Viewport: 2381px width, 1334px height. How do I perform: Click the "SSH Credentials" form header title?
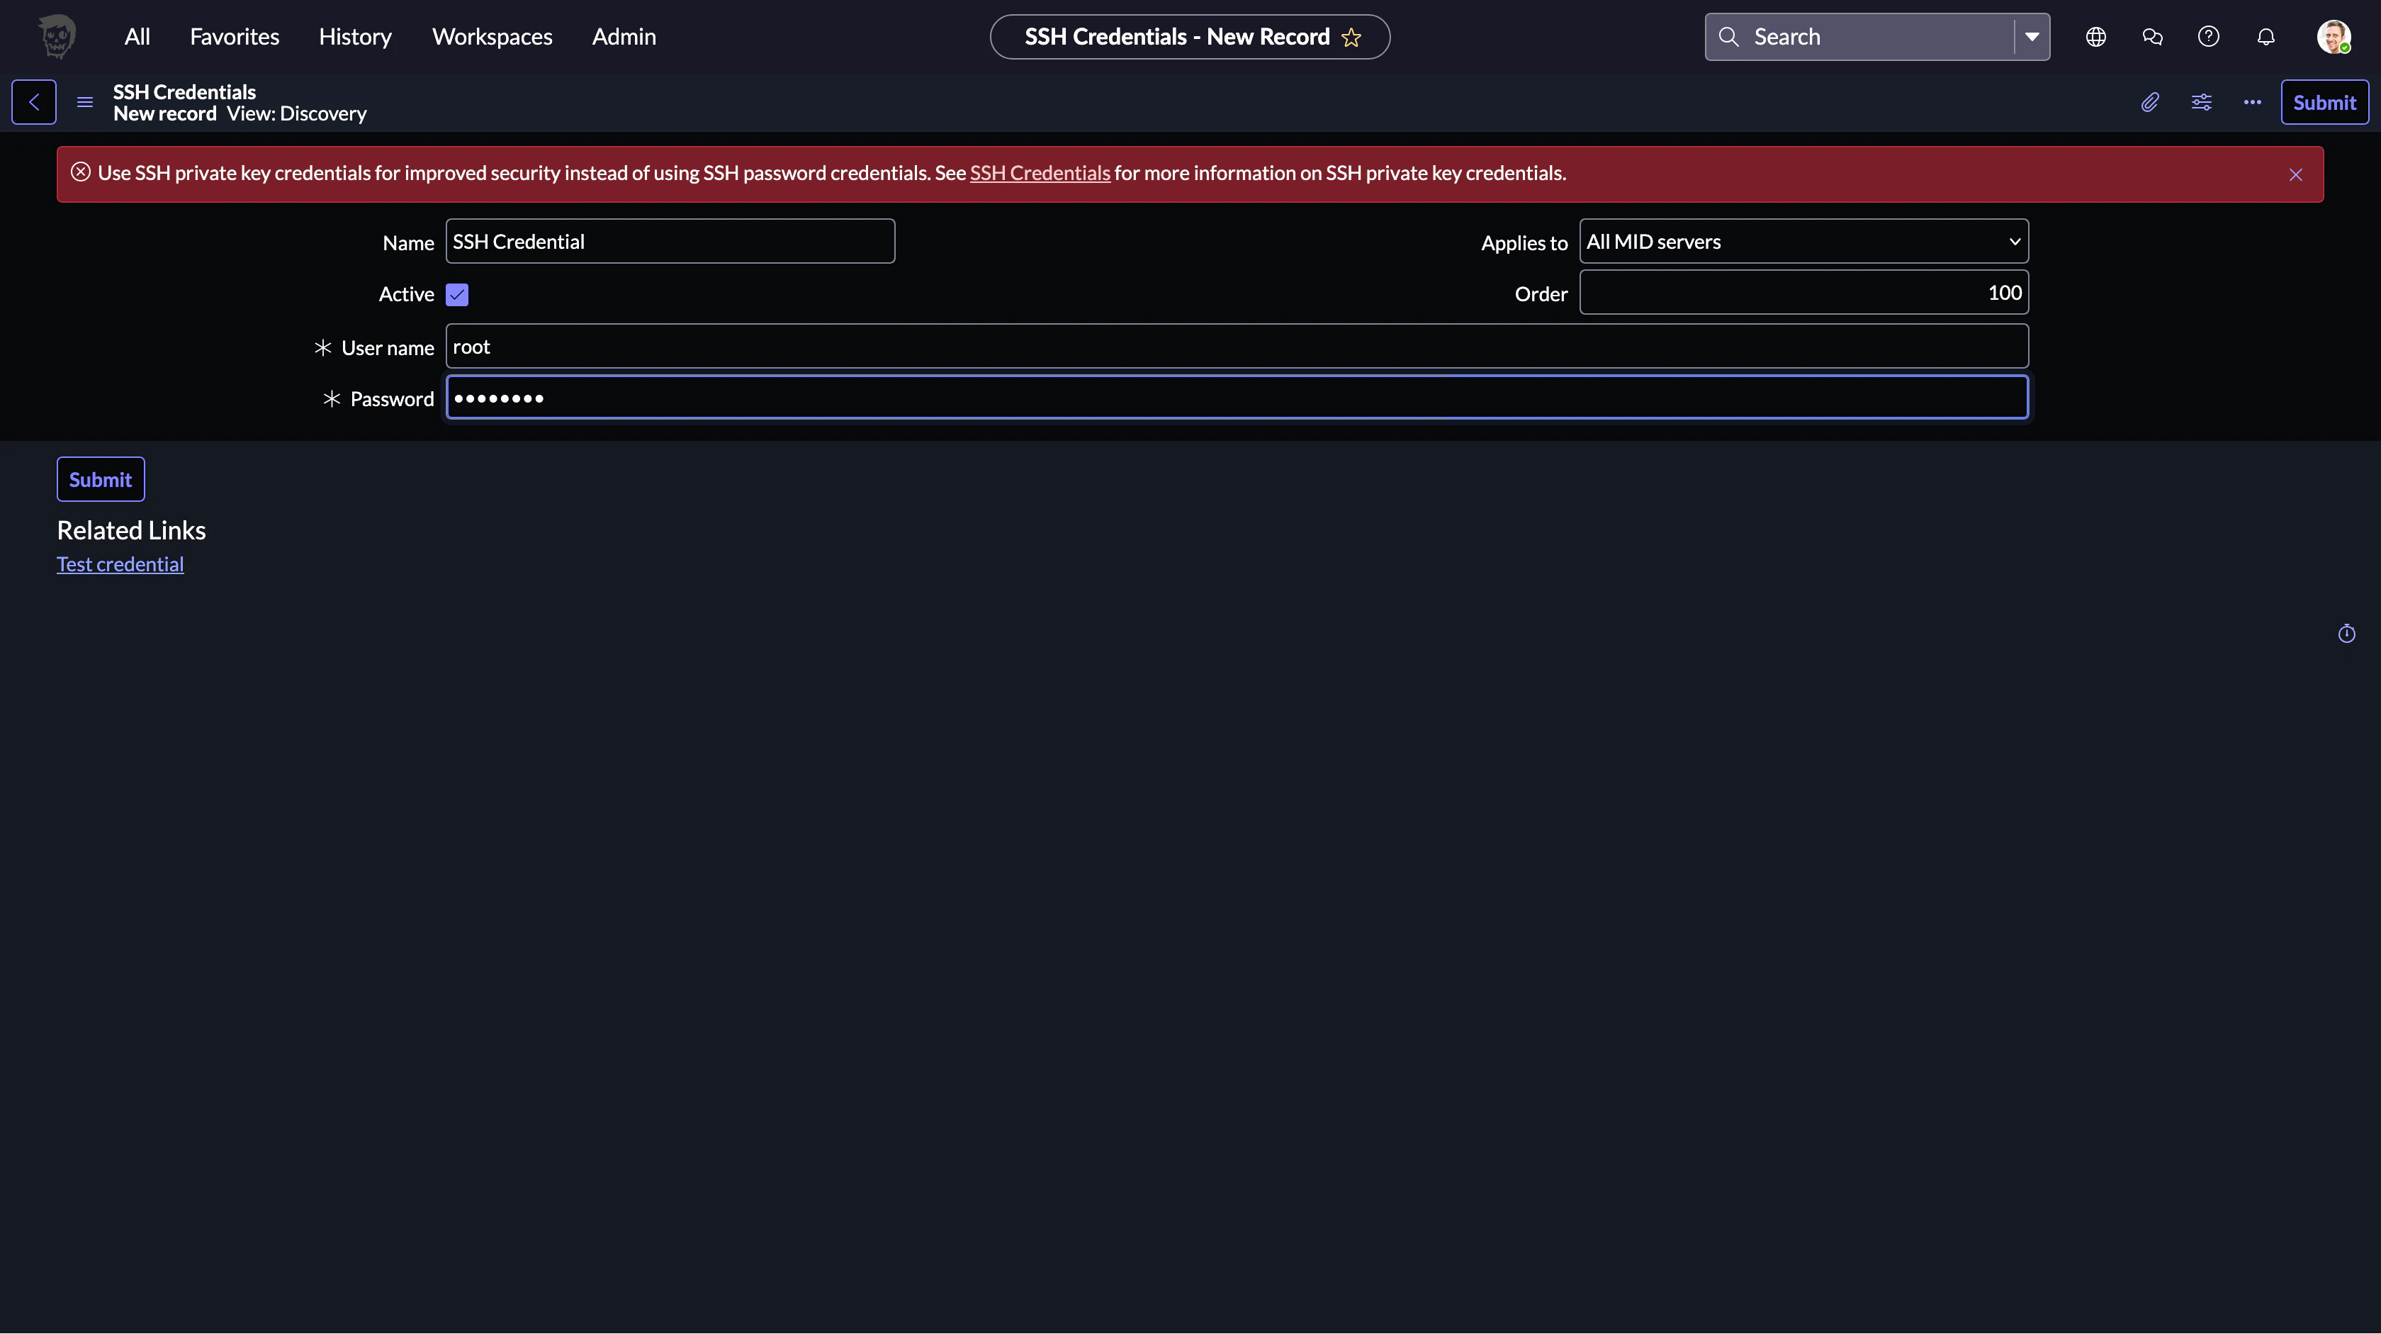(x=185, y=91)
